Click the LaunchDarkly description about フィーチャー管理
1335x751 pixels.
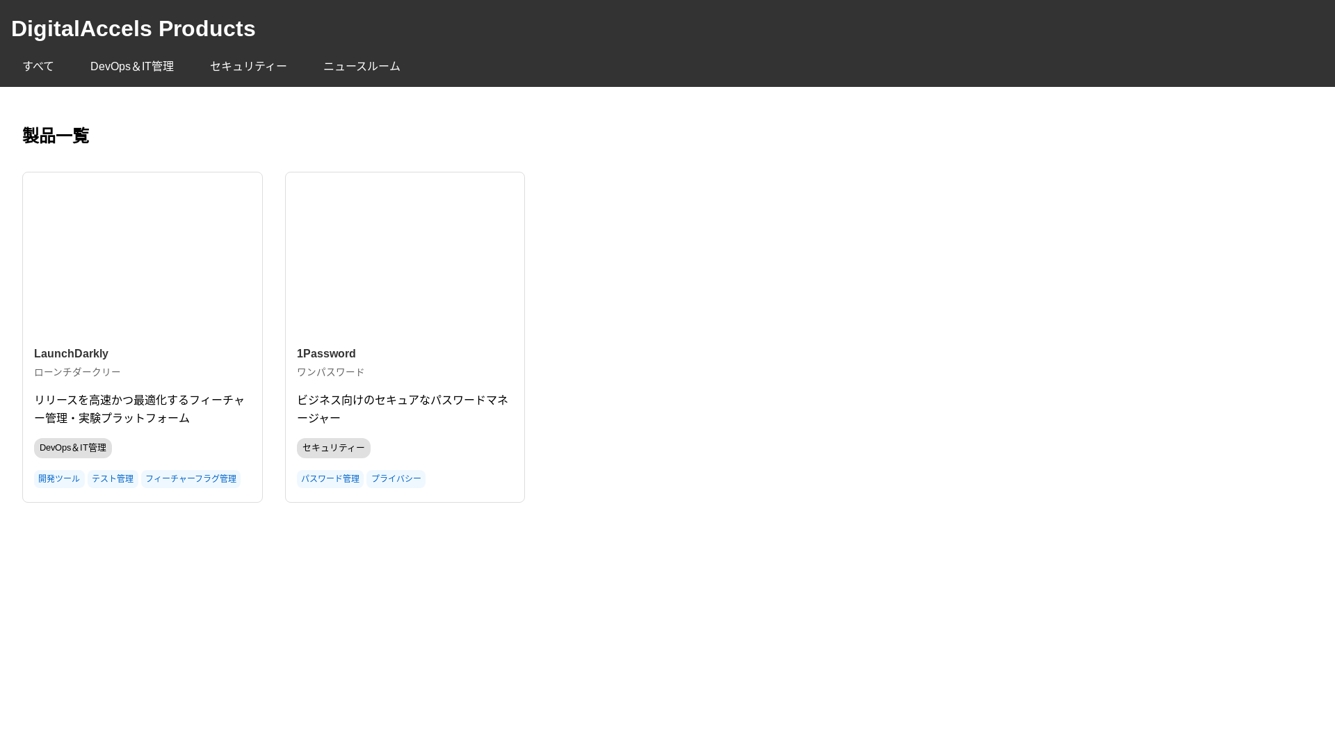pos(142,409)
